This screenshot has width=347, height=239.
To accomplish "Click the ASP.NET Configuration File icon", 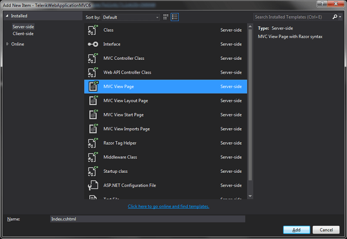I will point(93,186).
